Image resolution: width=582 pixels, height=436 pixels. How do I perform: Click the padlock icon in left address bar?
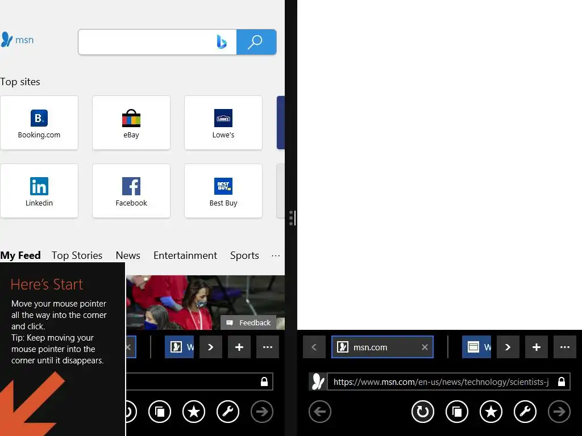264,381
